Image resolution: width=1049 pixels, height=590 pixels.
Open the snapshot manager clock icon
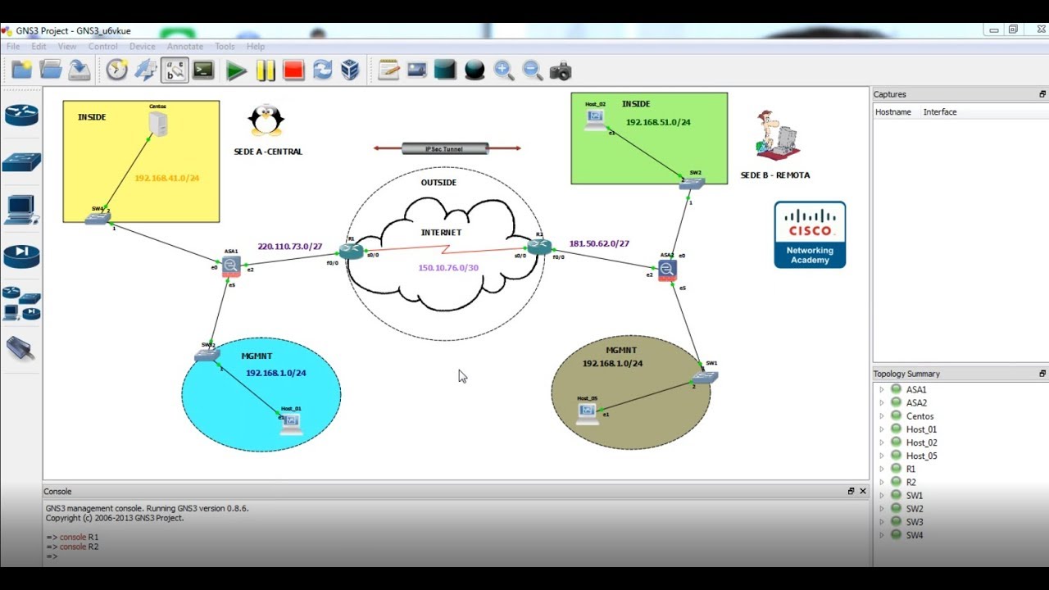(x=117, y=70)
